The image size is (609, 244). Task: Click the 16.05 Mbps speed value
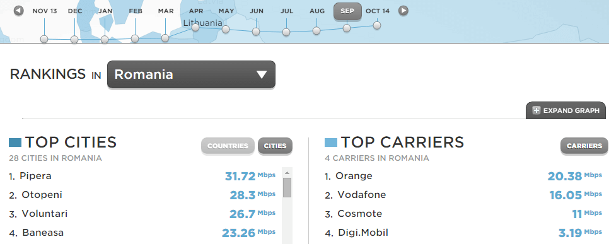(576, 195)
